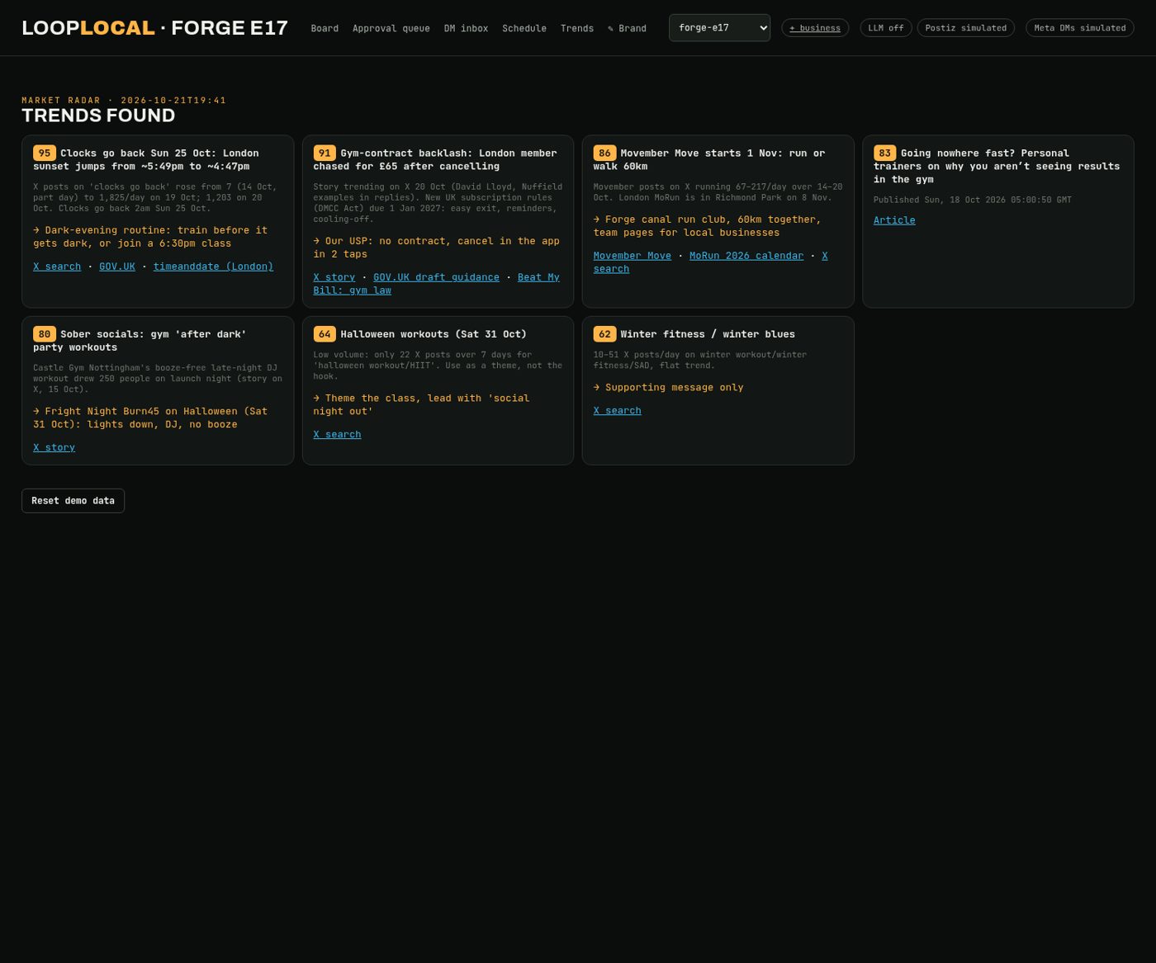Image resolution: width=1156 pixels, height=963 pixels.
Task: Open the GOV.UK link in Clocks card
Action: click(117, 267)
